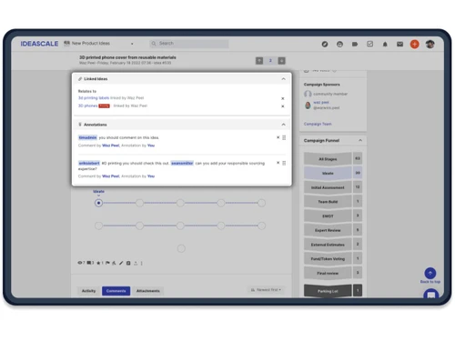This screenshot has width=455, height=341.
Task: Select the Ideate funnel stage
Action: point(328,173)
